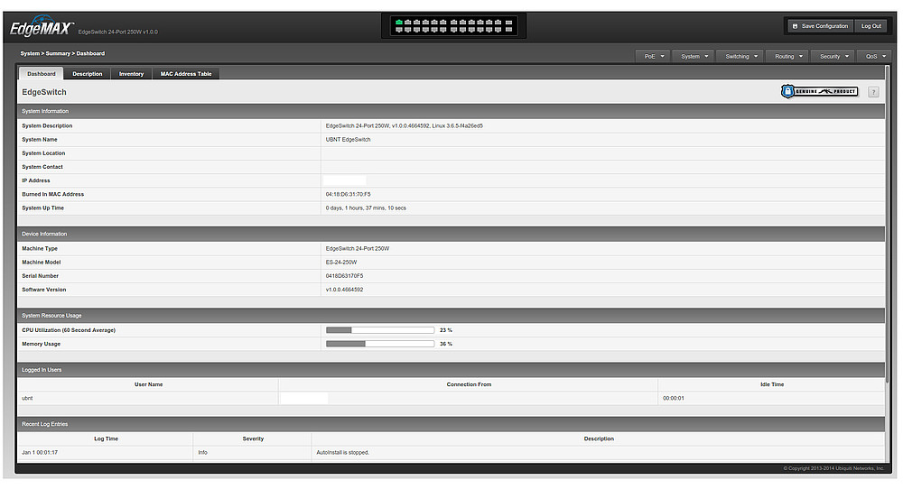The image size is (903, 489).
Task: Select the green active port in port panel
Action: pyautogui.click(x=398, y=23)
